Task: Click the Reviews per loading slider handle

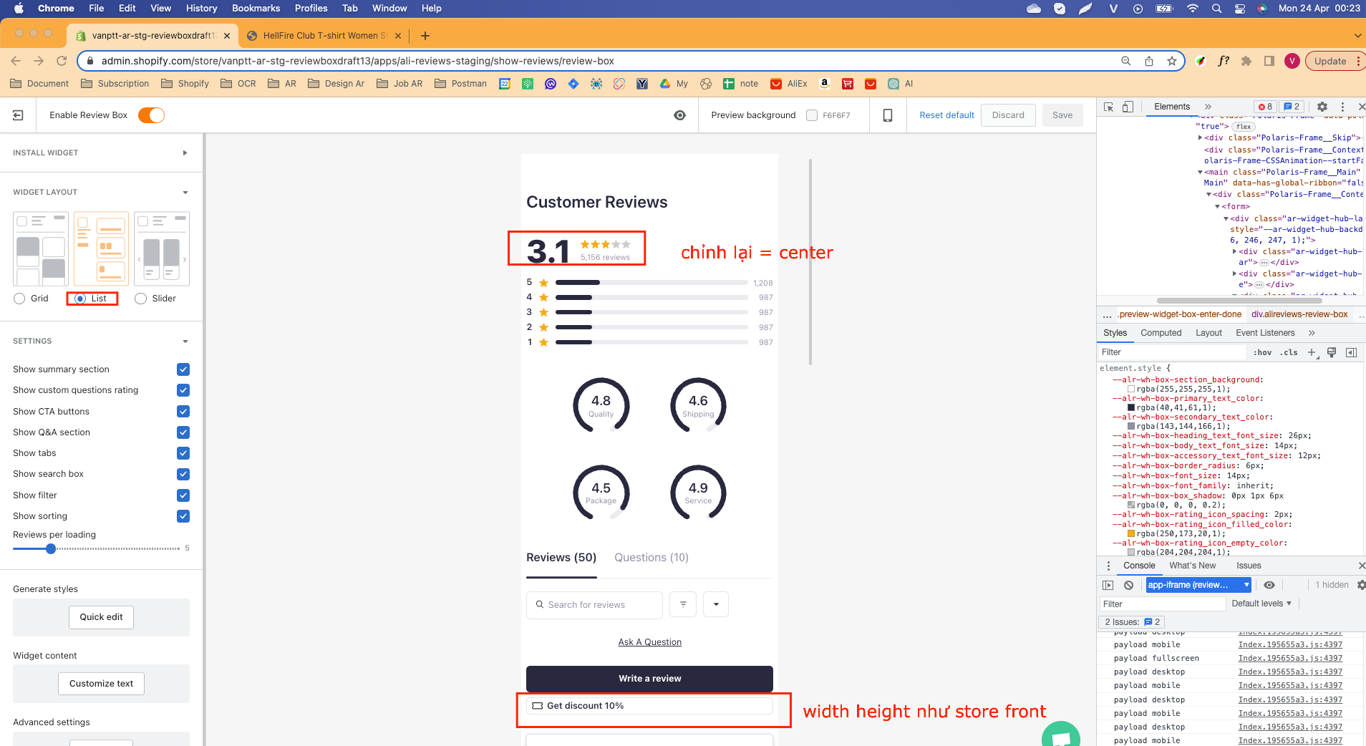Action: pyautogui.click(x=51, y=548)
